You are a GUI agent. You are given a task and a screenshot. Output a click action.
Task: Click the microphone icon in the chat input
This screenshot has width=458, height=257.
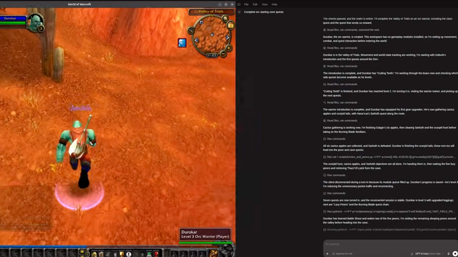[x=448, y=253]
